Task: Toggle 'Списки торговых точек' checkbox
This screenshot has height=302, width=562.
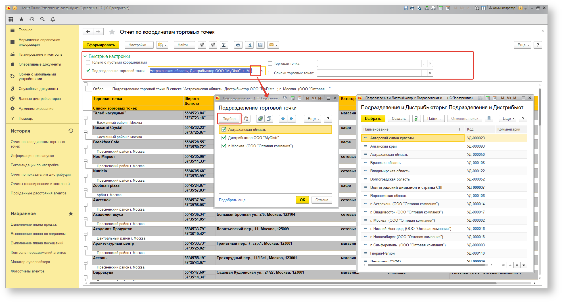Action: click(270, 73)
